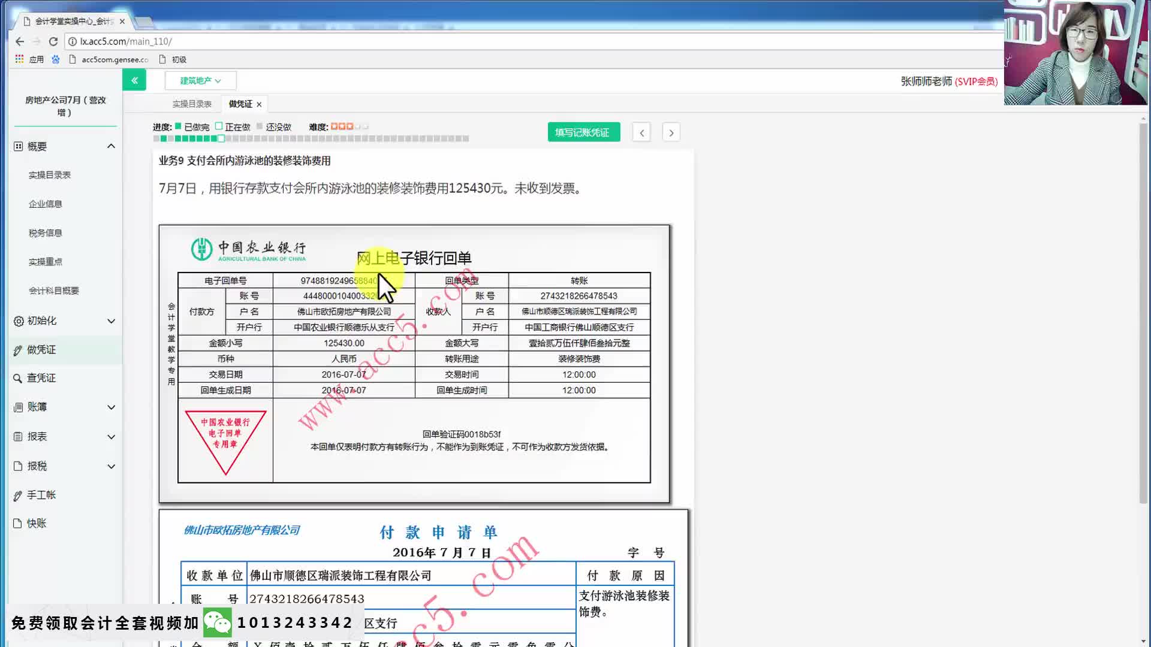This screenshot has width=1151, height=647.
Task: Toggle the 正在做 in-progress checkbox
Action: (219, 126)
